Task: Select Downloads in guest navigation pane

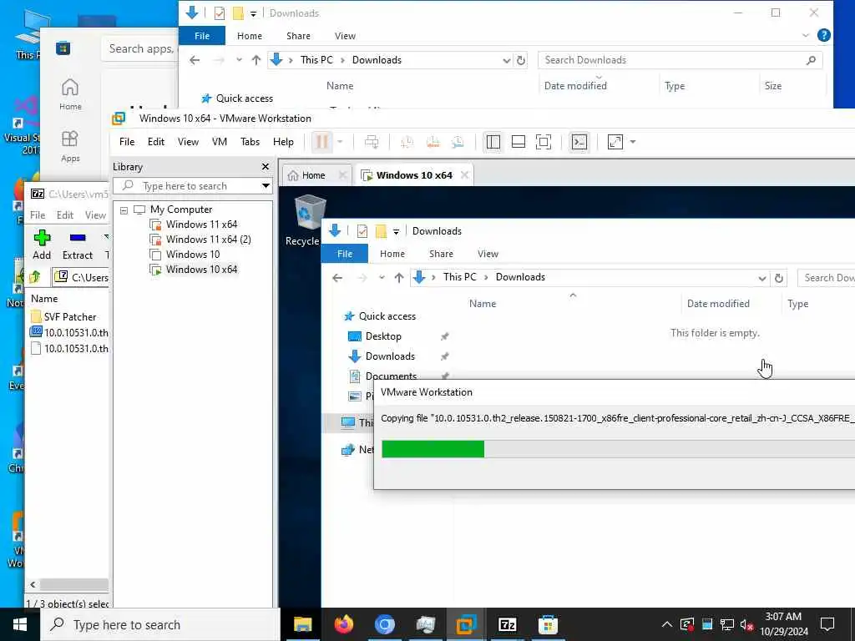Action: (x=390, y=356)
